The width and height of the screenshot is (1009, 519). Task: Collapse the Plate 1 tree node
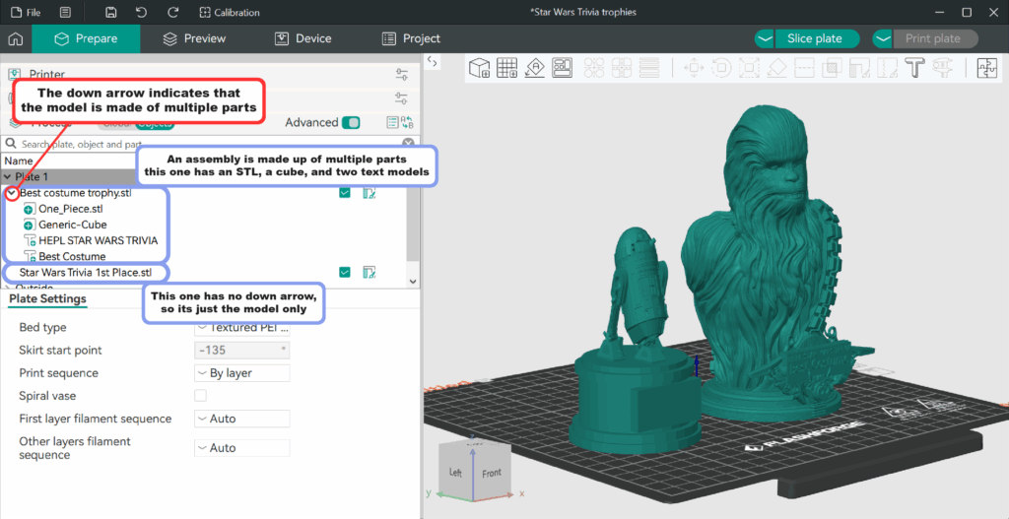[8, 177]
